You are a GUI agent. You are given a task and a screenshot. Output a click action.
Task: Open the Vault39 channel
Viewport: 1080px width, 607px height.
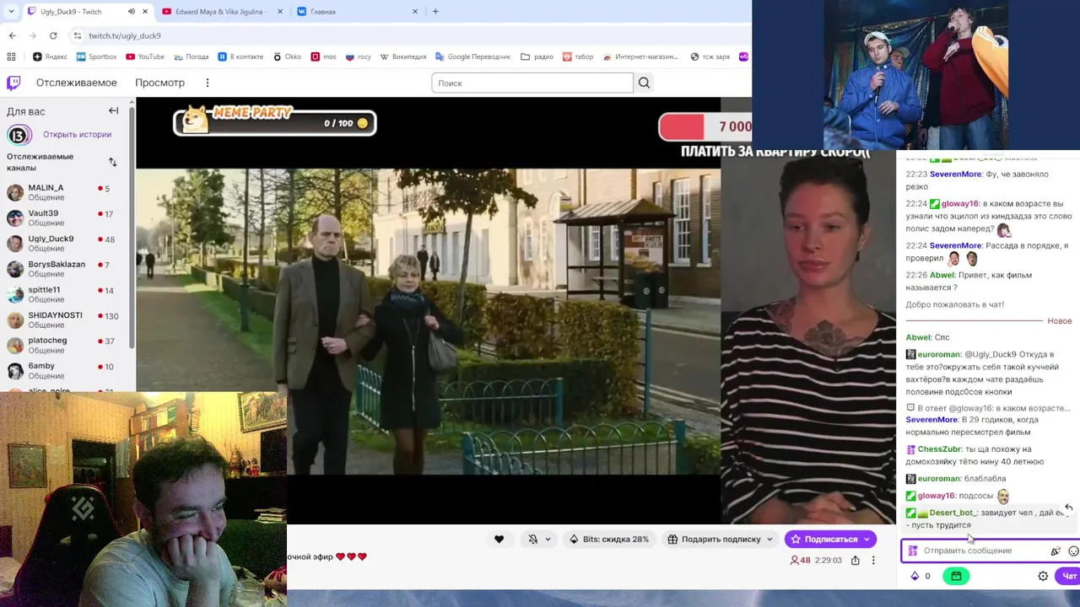(x=65, y=218)
